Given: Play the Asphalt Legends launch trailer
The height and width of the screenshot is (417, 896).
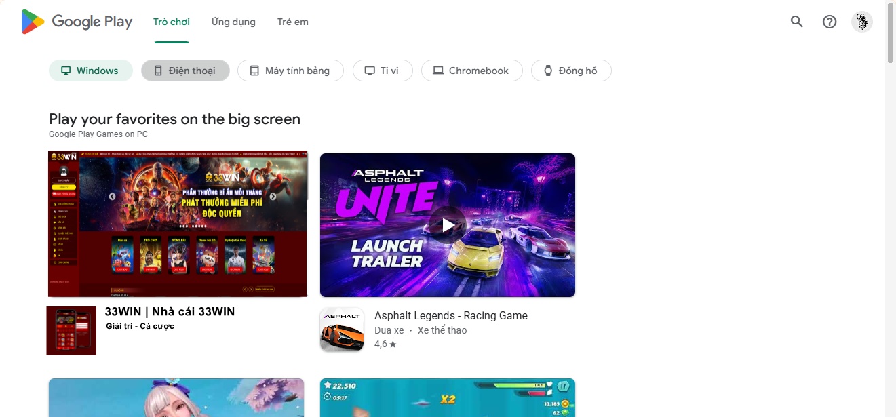Looking at the screenshot, I should [448, 225].
